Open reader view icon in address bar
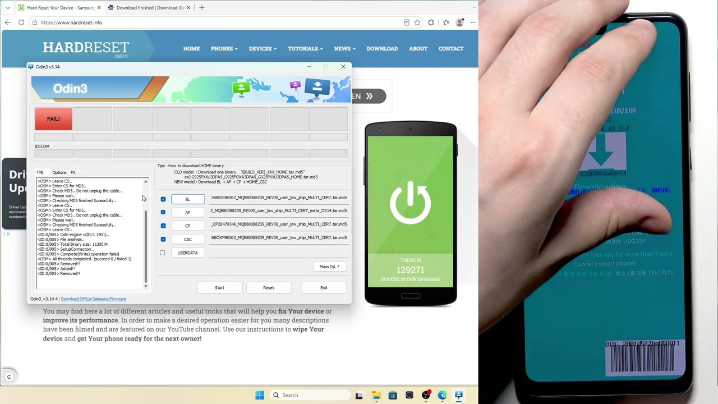 tap(407, 22)
